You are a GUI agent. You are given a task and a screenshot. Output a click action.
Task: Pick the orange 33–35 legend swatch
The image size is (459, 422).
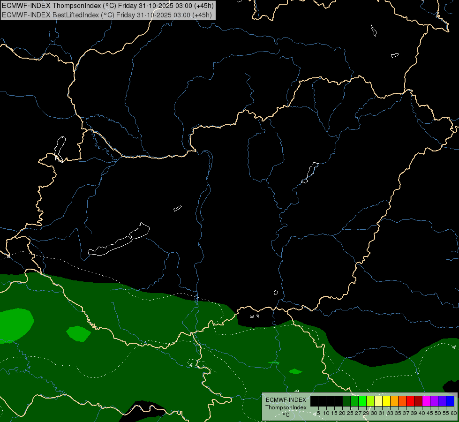coord(394,401)
